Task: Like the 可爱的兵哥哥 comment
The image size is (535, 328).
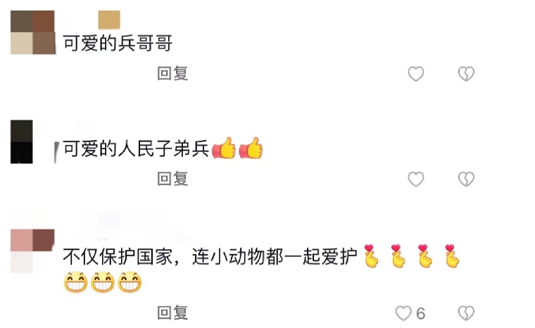Action: point(416,74)
